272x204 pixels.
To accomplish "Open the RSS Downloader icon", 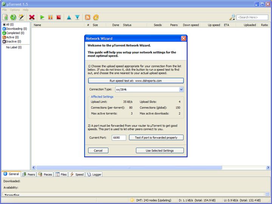I will [x=88, y=17].
